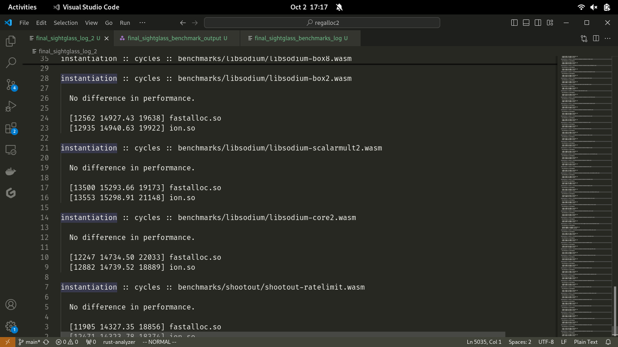Open the File menu
The height and width of the screenshot is (347, 618).
click(24, 23)
